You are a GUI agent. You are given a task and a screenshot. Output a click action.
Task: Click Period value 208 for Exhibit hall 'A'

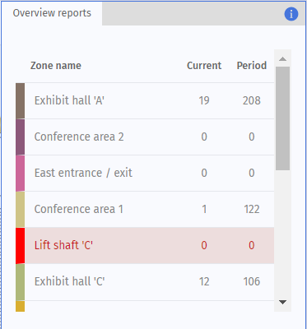tap(252, 101)
